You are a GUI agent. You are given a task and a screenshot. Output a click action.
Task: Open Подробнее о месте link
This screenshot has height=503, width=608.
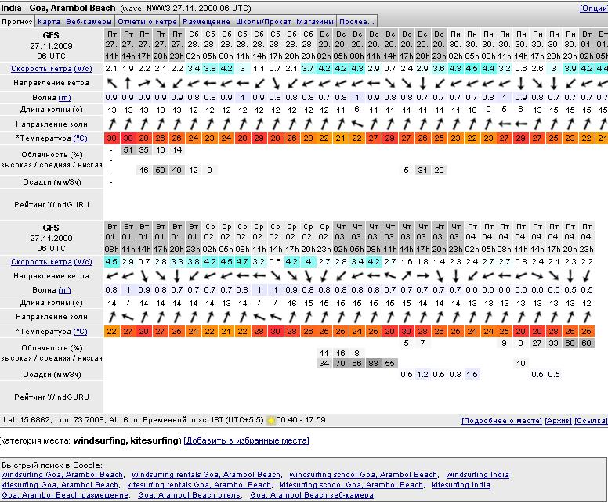pyautogui.click(x=501, y=421)
